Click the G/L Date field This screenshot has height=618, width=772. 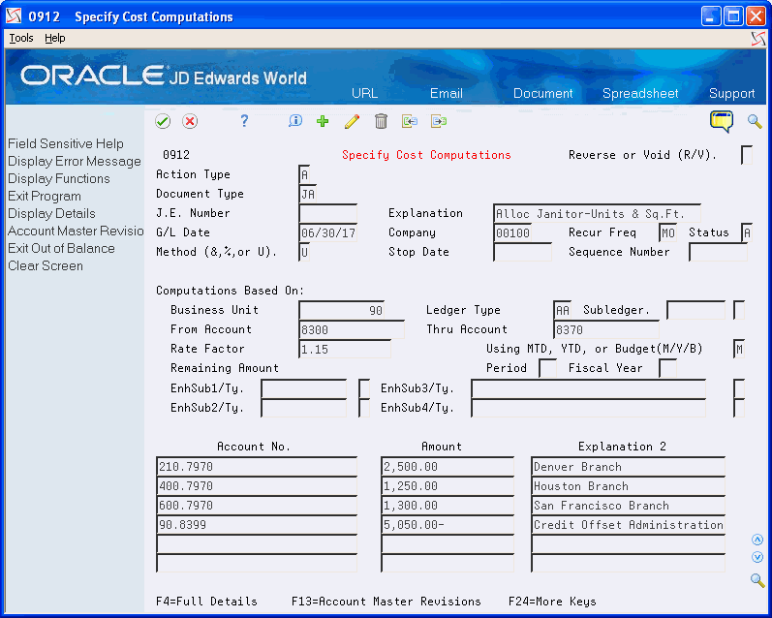pos(328,232)
